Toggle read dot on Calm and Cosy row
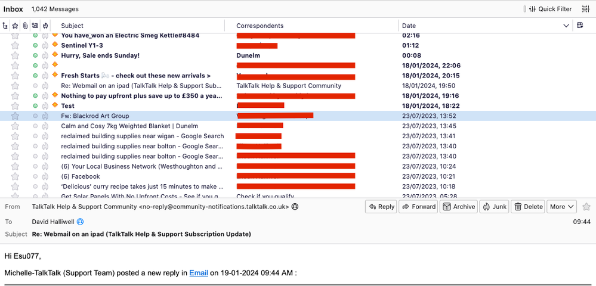 (x=35, y=126)
